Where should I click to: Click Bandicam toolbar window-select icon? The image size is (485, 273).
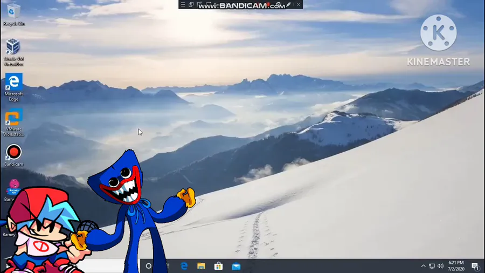pos(191,5)
